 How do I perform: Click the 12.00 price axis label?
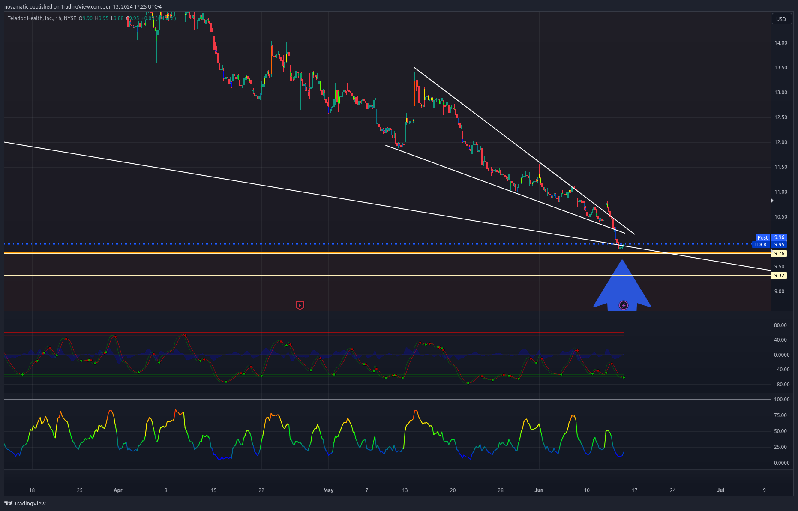pos(780,142)
